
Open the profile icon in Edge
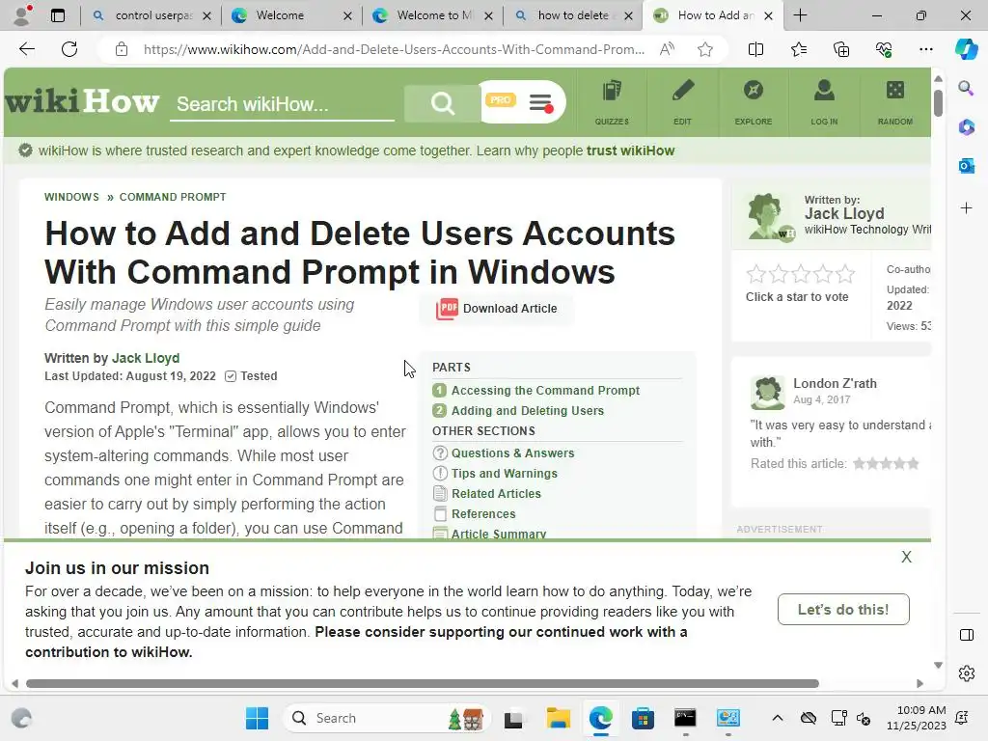pyautogui.click(x=23, y=15)
